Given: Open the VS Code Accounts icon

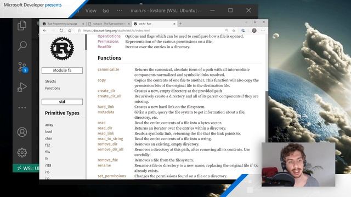Looking at the screenshot, I should click(22, 132).
